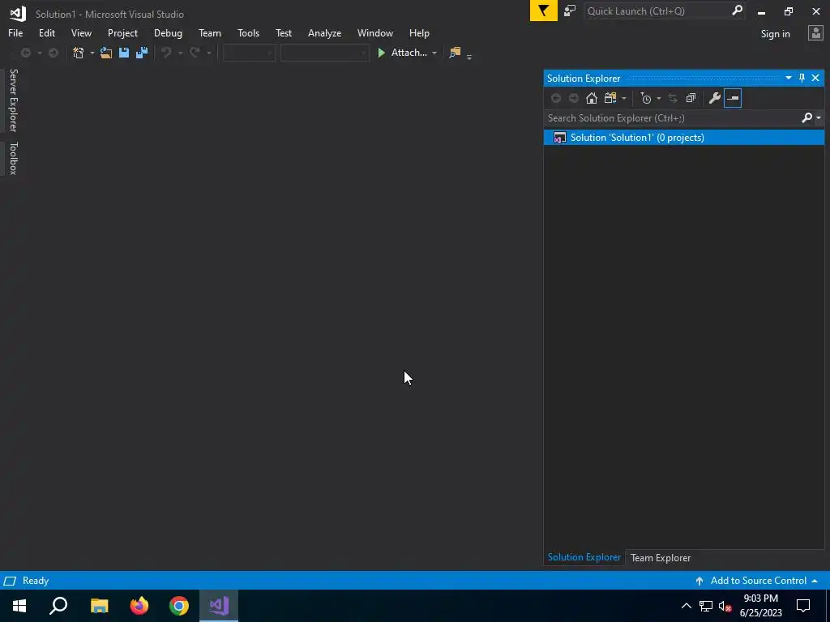Open the Tools menu

click(x=248, y=32)
